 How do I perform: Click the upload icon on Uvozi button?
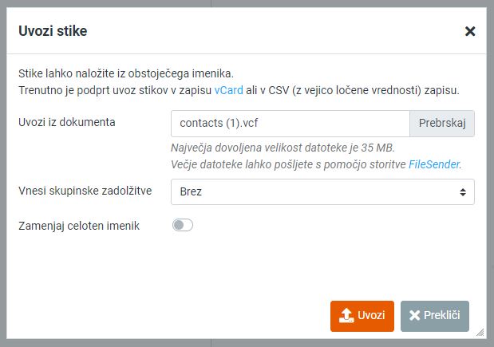[x=346, y=315]
